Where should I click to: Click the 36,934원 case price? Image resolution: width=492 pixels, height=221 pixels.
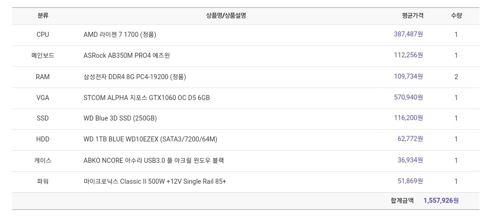410,160
